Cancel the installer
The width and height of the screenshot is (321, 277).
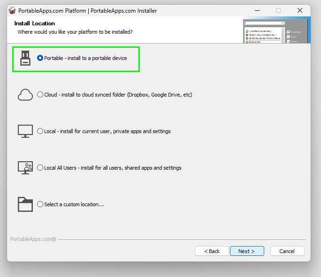[287, 251]
